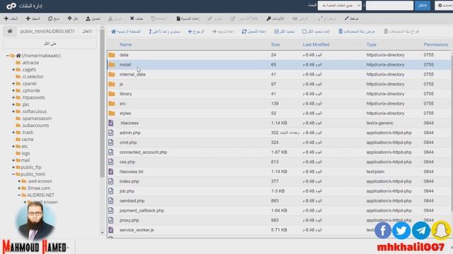Select the internal_data folder
This screenshot has width=453, height=254.
pyautogui.click(x=279, y=74)
